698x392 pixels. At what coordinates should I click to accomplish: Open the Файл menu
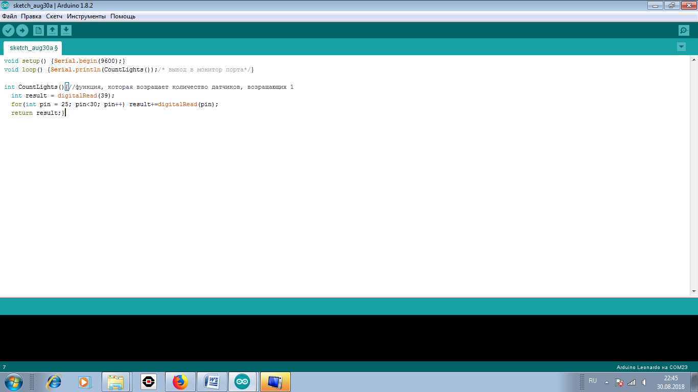coord(9,16)
